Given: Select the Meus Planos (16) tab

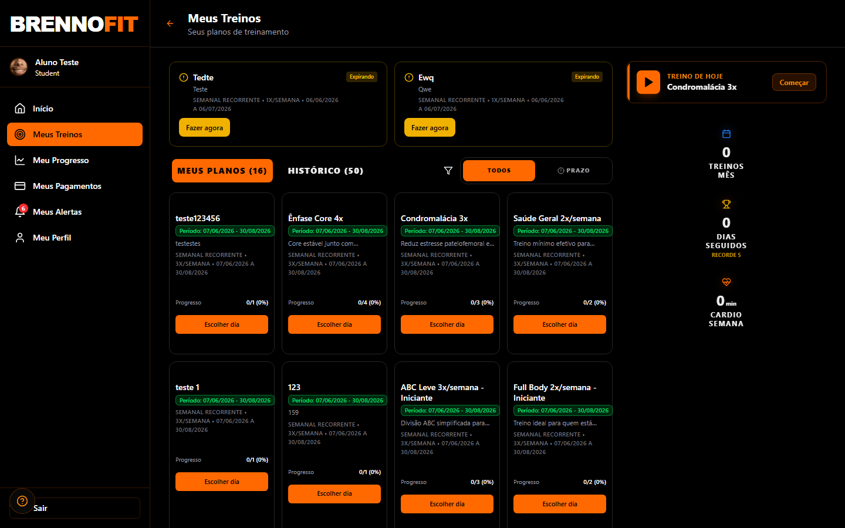Looking at the screenshot, I should (x=222, y=171).
